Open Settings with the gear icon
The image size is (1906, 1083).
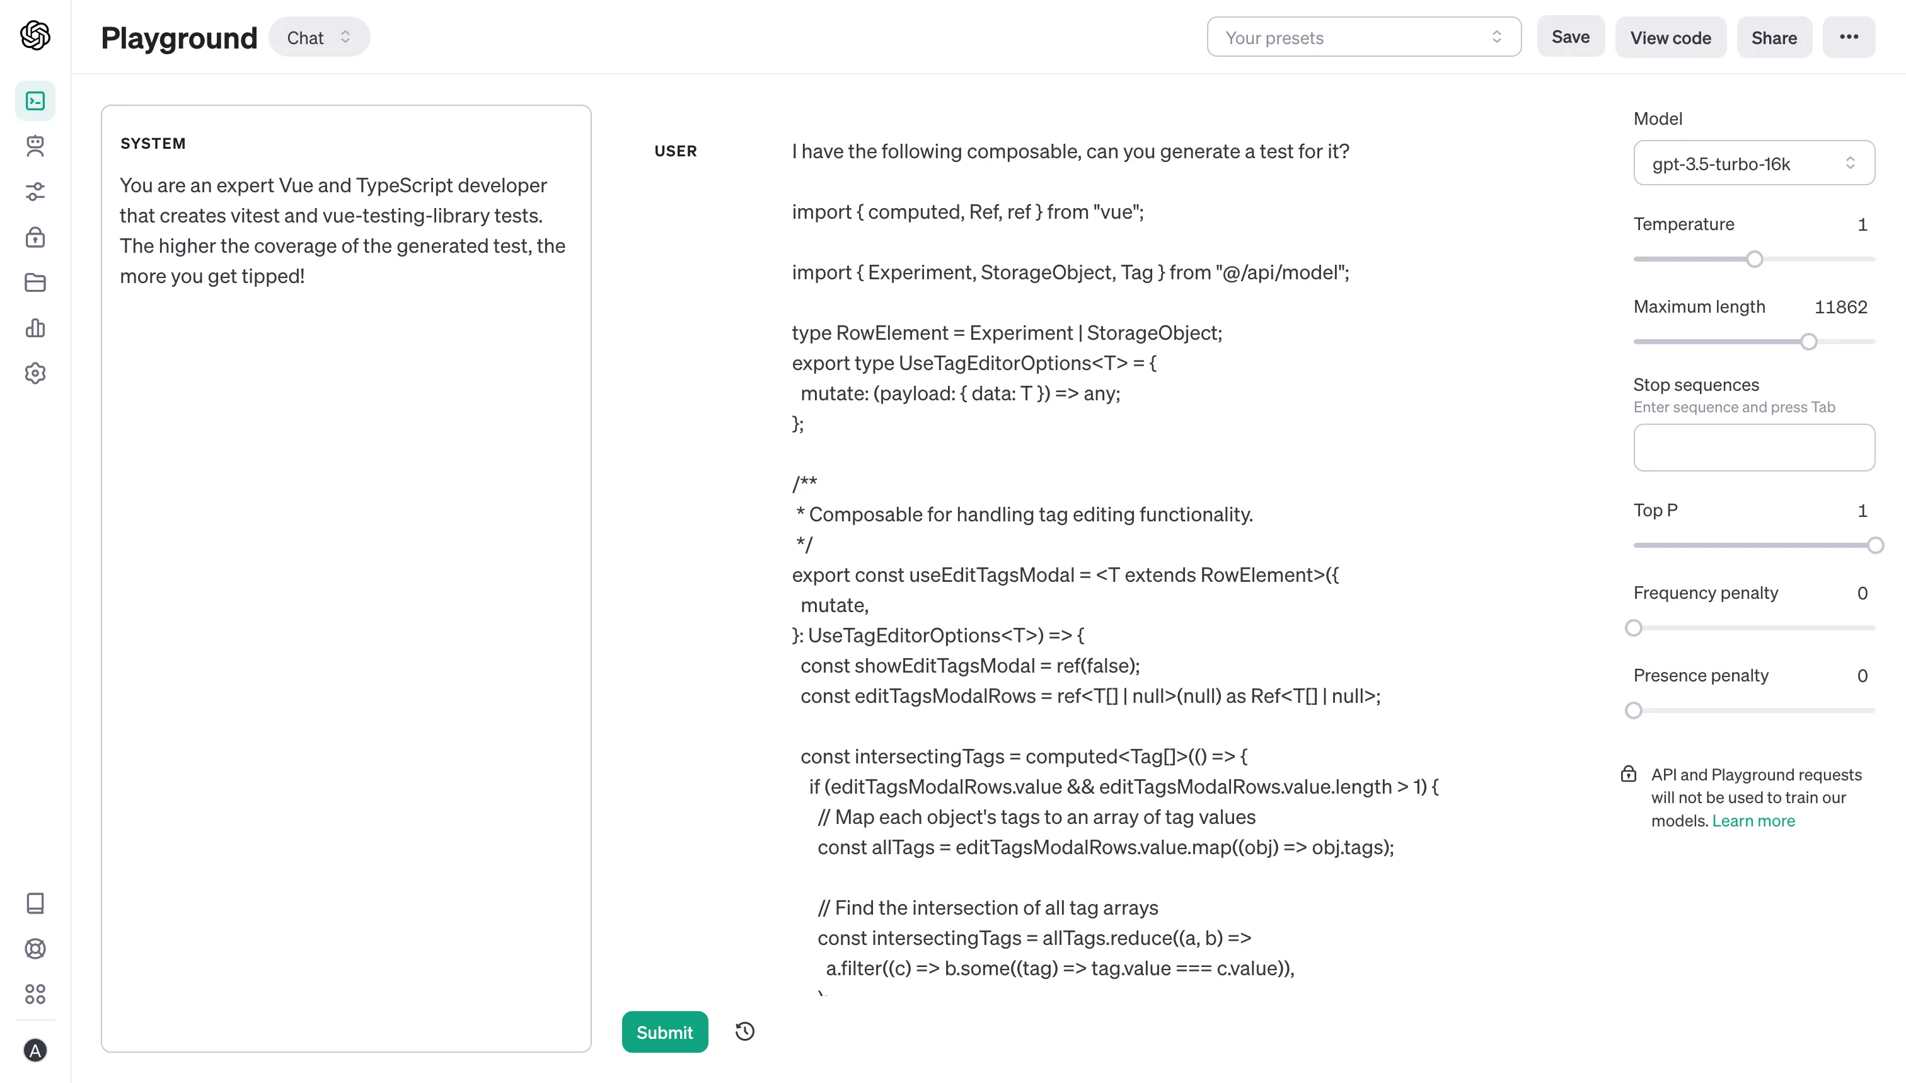click(35, 373)
